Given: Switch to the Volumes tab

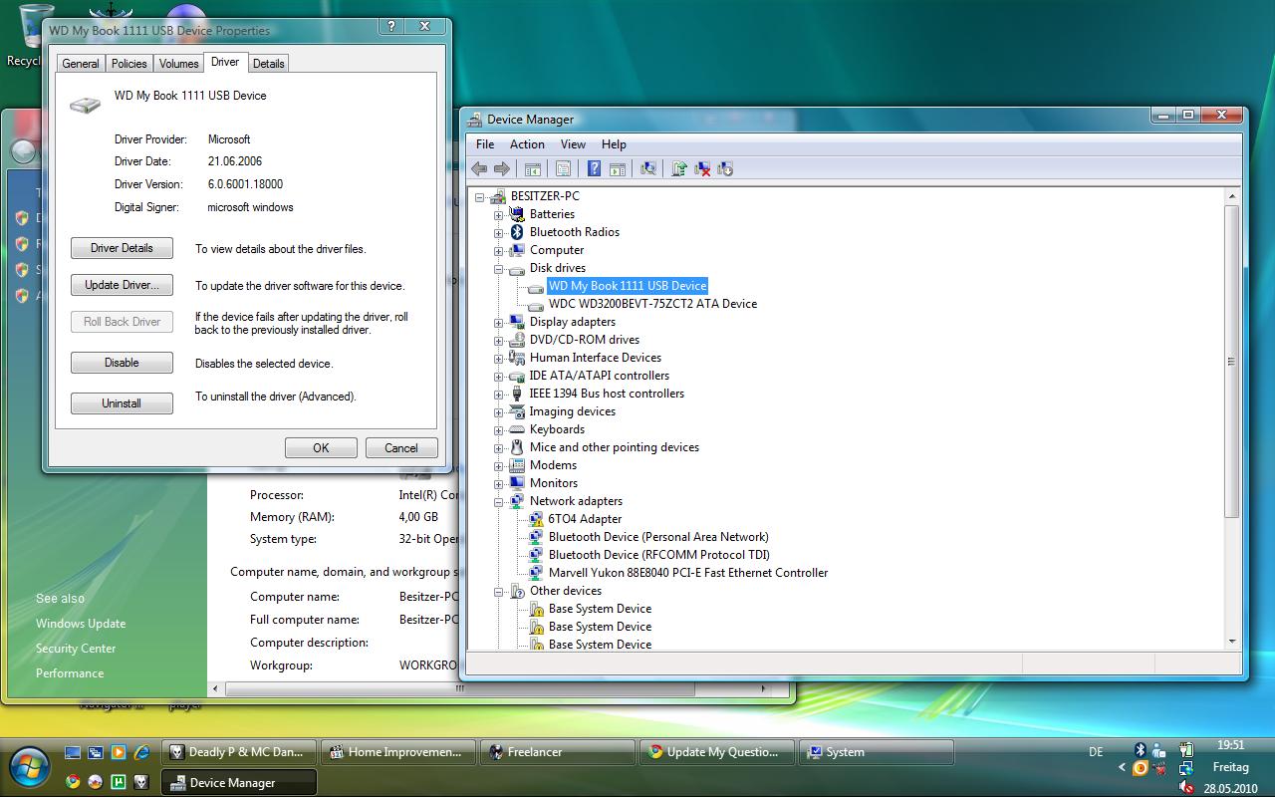Looking at the screenshot, I should [179, 64].
